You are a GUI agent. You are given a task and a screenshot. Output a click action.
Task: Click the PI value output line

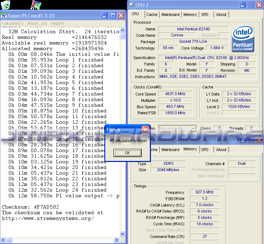click(64, 196)
